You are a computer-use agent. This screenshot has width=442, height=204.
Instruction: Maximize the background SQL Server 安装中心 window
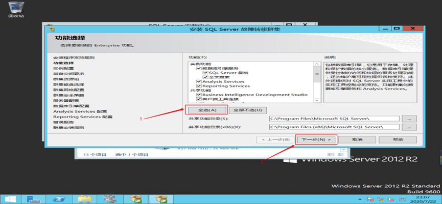pyautogui.click(x=290, y=25)
